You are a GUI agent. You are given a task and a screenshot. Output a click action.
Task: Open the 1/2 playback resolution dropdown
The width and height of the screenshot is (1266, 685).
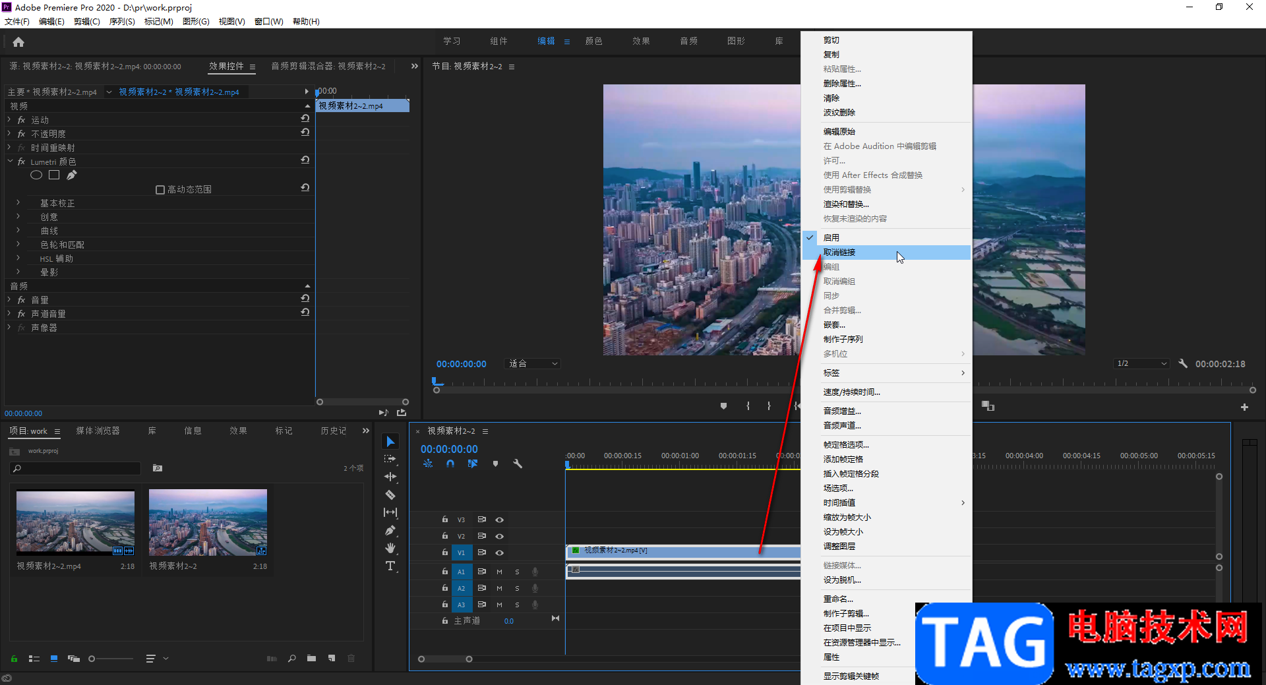1141,364
